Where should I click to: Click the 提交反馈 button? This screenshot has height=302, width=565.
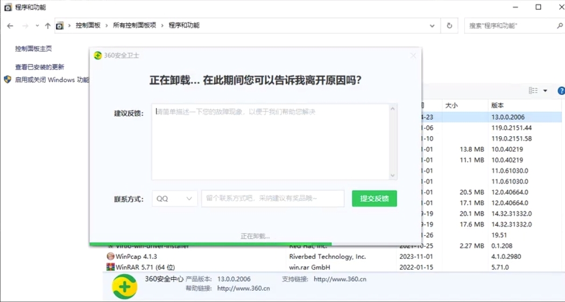tap(375, 199)
